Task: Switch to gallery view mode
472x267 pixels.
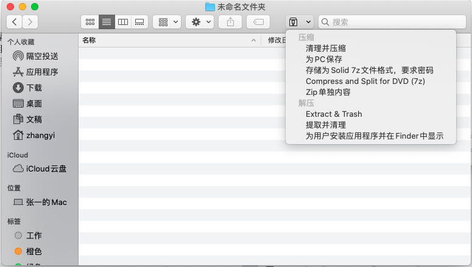Action: pos(139,22)
